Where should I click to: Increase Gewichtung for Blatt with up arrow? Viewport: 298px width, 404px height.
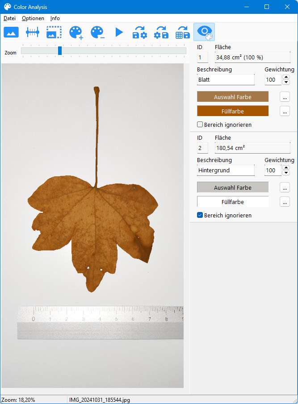286,77
